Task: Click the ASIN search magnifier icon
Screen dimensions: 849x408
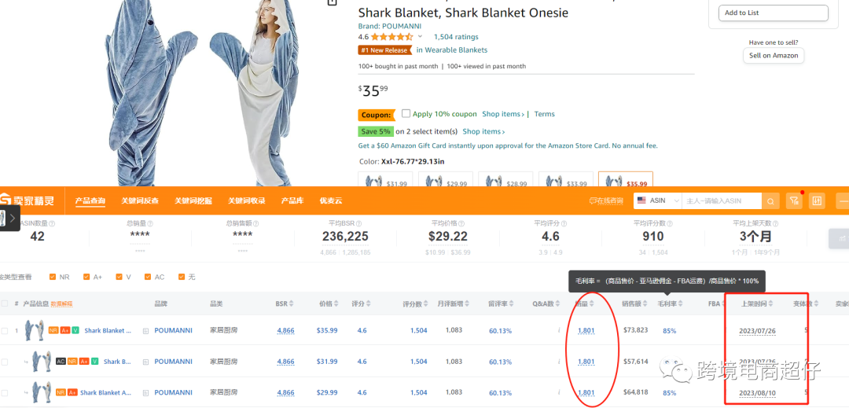Action: tap(771, 201)
